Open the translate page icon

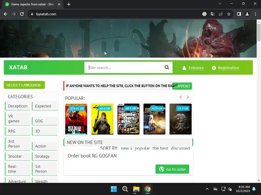click(x=213, y=14)
